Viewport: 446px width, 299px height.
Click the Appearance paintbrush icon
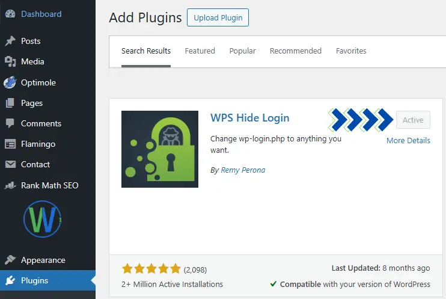pos(10,260)
